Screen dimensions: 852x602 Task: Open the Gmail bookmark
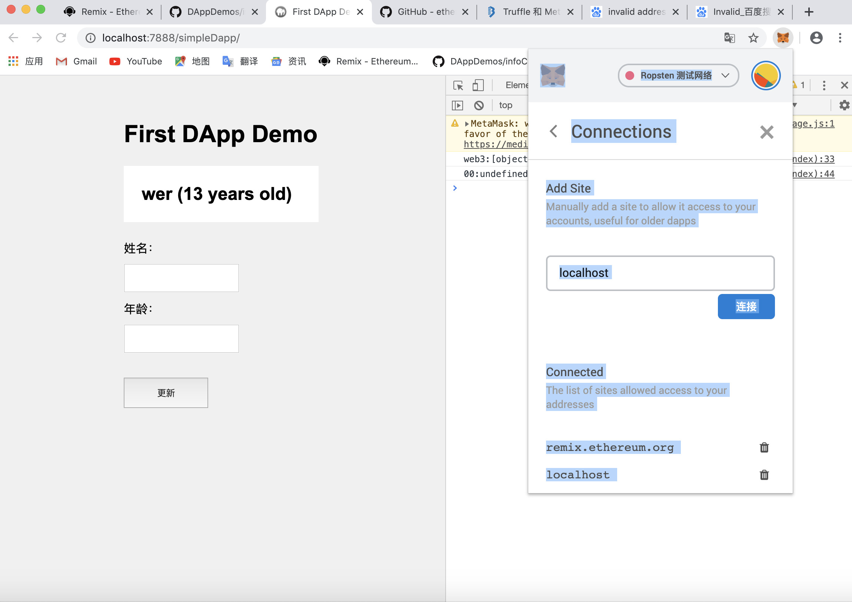[76, 61]
